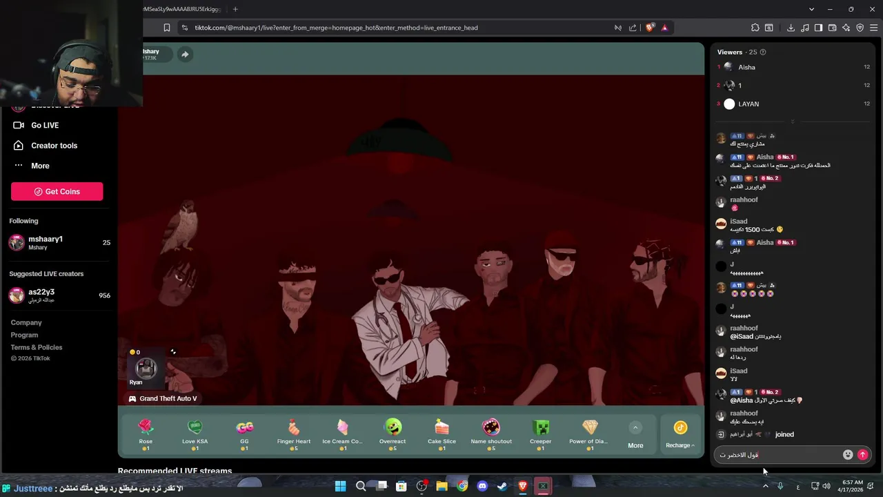Open the browser downloads icon
Image resolution: width=883 pixels, height=497 pixels.
[x=791, y=28]
